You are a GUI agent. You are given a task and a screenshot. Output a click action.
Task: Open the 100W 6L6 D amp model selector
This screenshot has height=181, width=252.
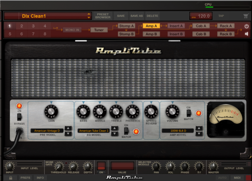(x=178, y=131)
